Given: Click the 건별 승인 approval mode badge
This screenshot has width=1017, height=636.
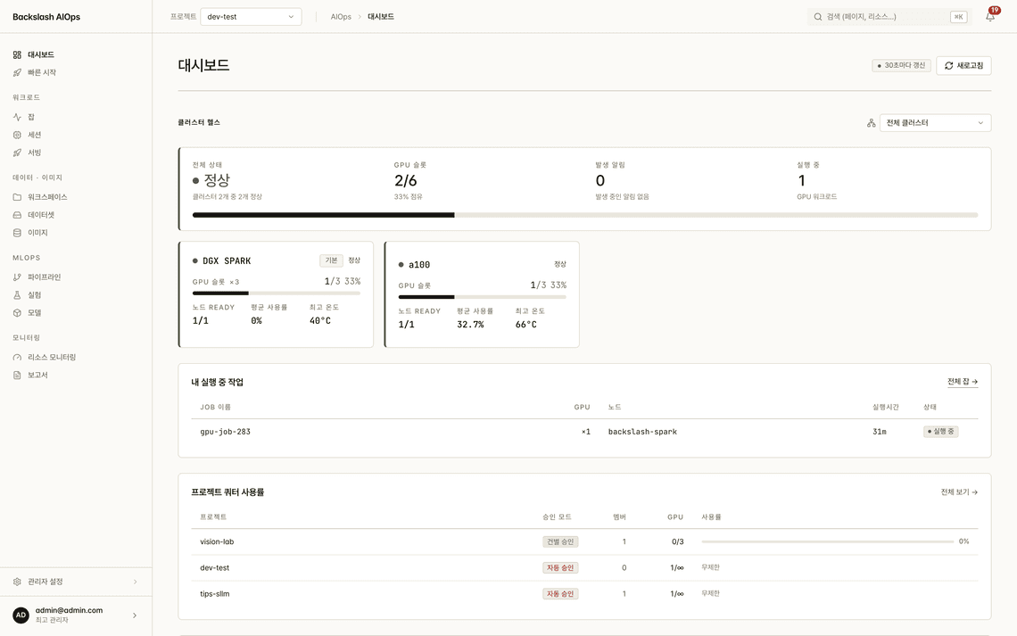Looking at the screenshot, I should point(560,542).
